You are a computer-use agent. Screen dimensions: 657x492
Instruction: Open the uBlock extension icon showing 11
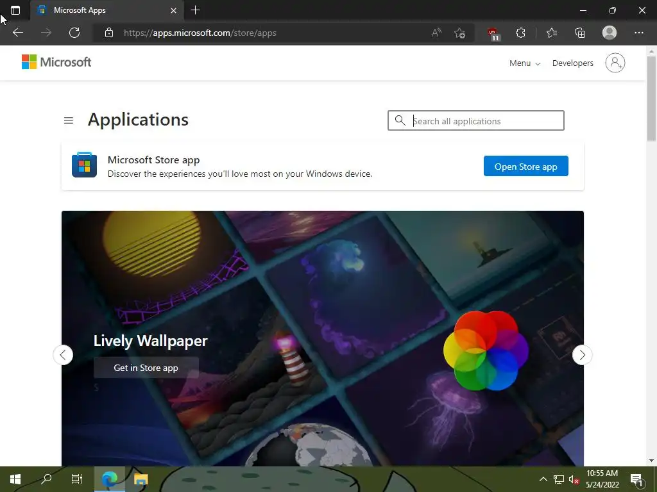493,33
